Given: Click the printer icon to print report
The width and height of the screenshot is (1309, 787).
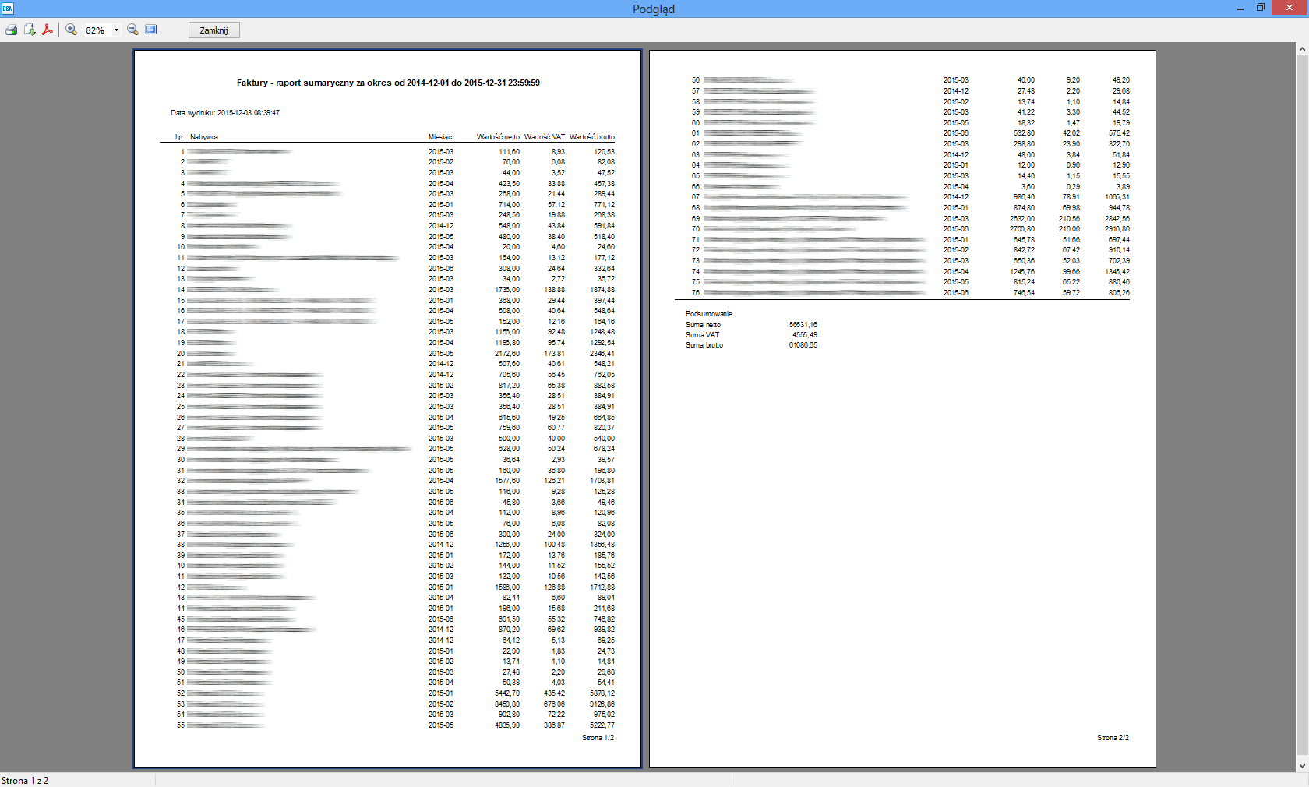Looking at the screenshot, I should [x=11, y=30].
